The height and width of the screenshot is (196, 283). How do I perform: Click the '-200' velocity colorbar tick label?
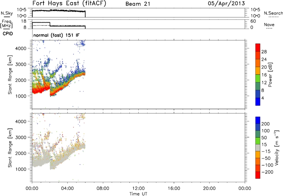267,172
